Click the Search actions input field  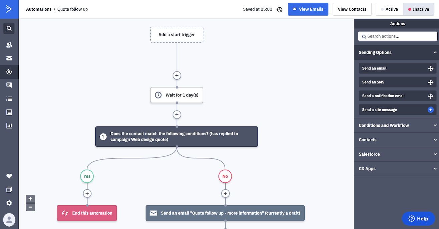click(397, 36)
